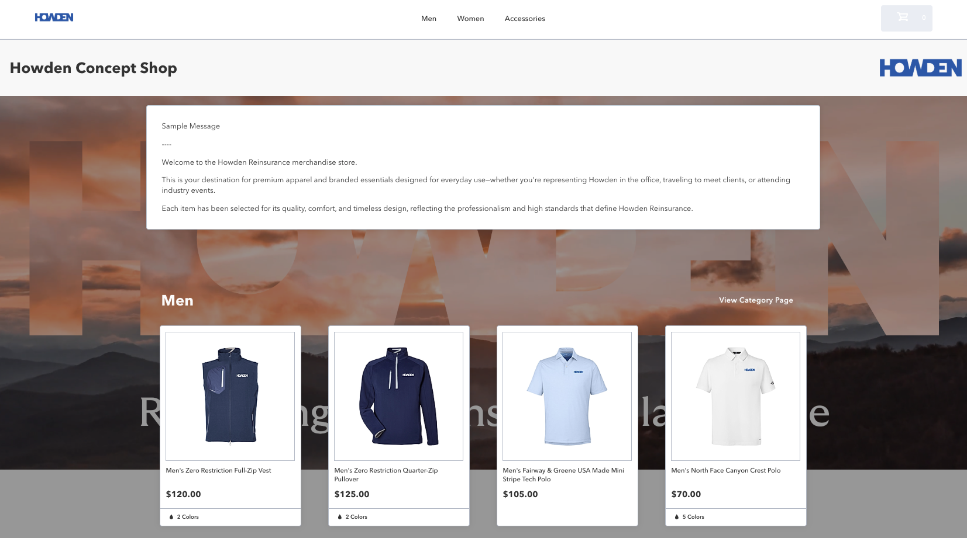Open the shopping cart

(906, 18)
